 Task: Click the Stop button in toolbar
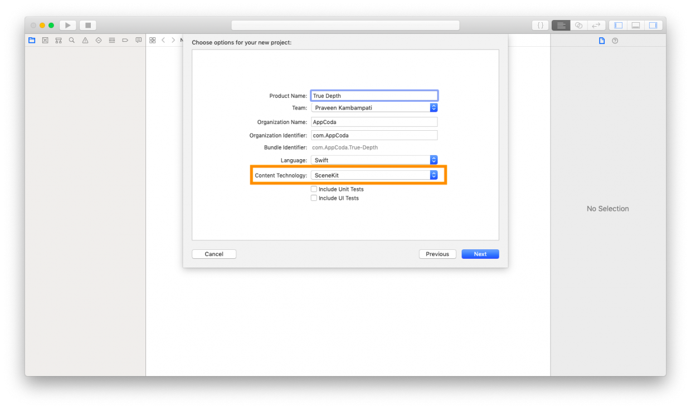[x=87, y=26]
